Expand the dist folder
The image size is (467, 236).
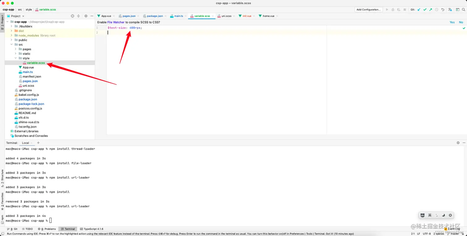(11, 31)
